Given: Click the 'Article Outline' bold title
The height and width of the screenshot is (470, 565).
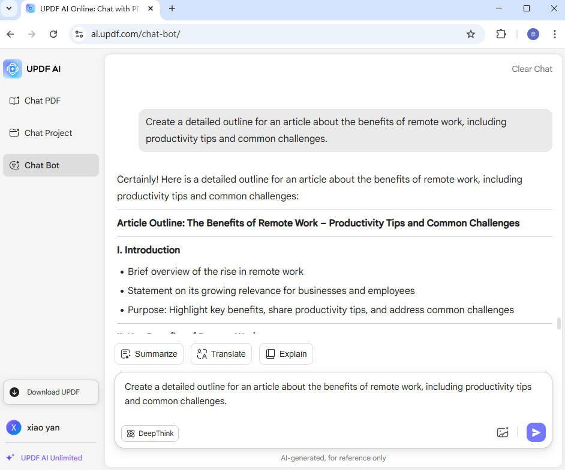Looking at the screenshot, I should pos(318,223).
